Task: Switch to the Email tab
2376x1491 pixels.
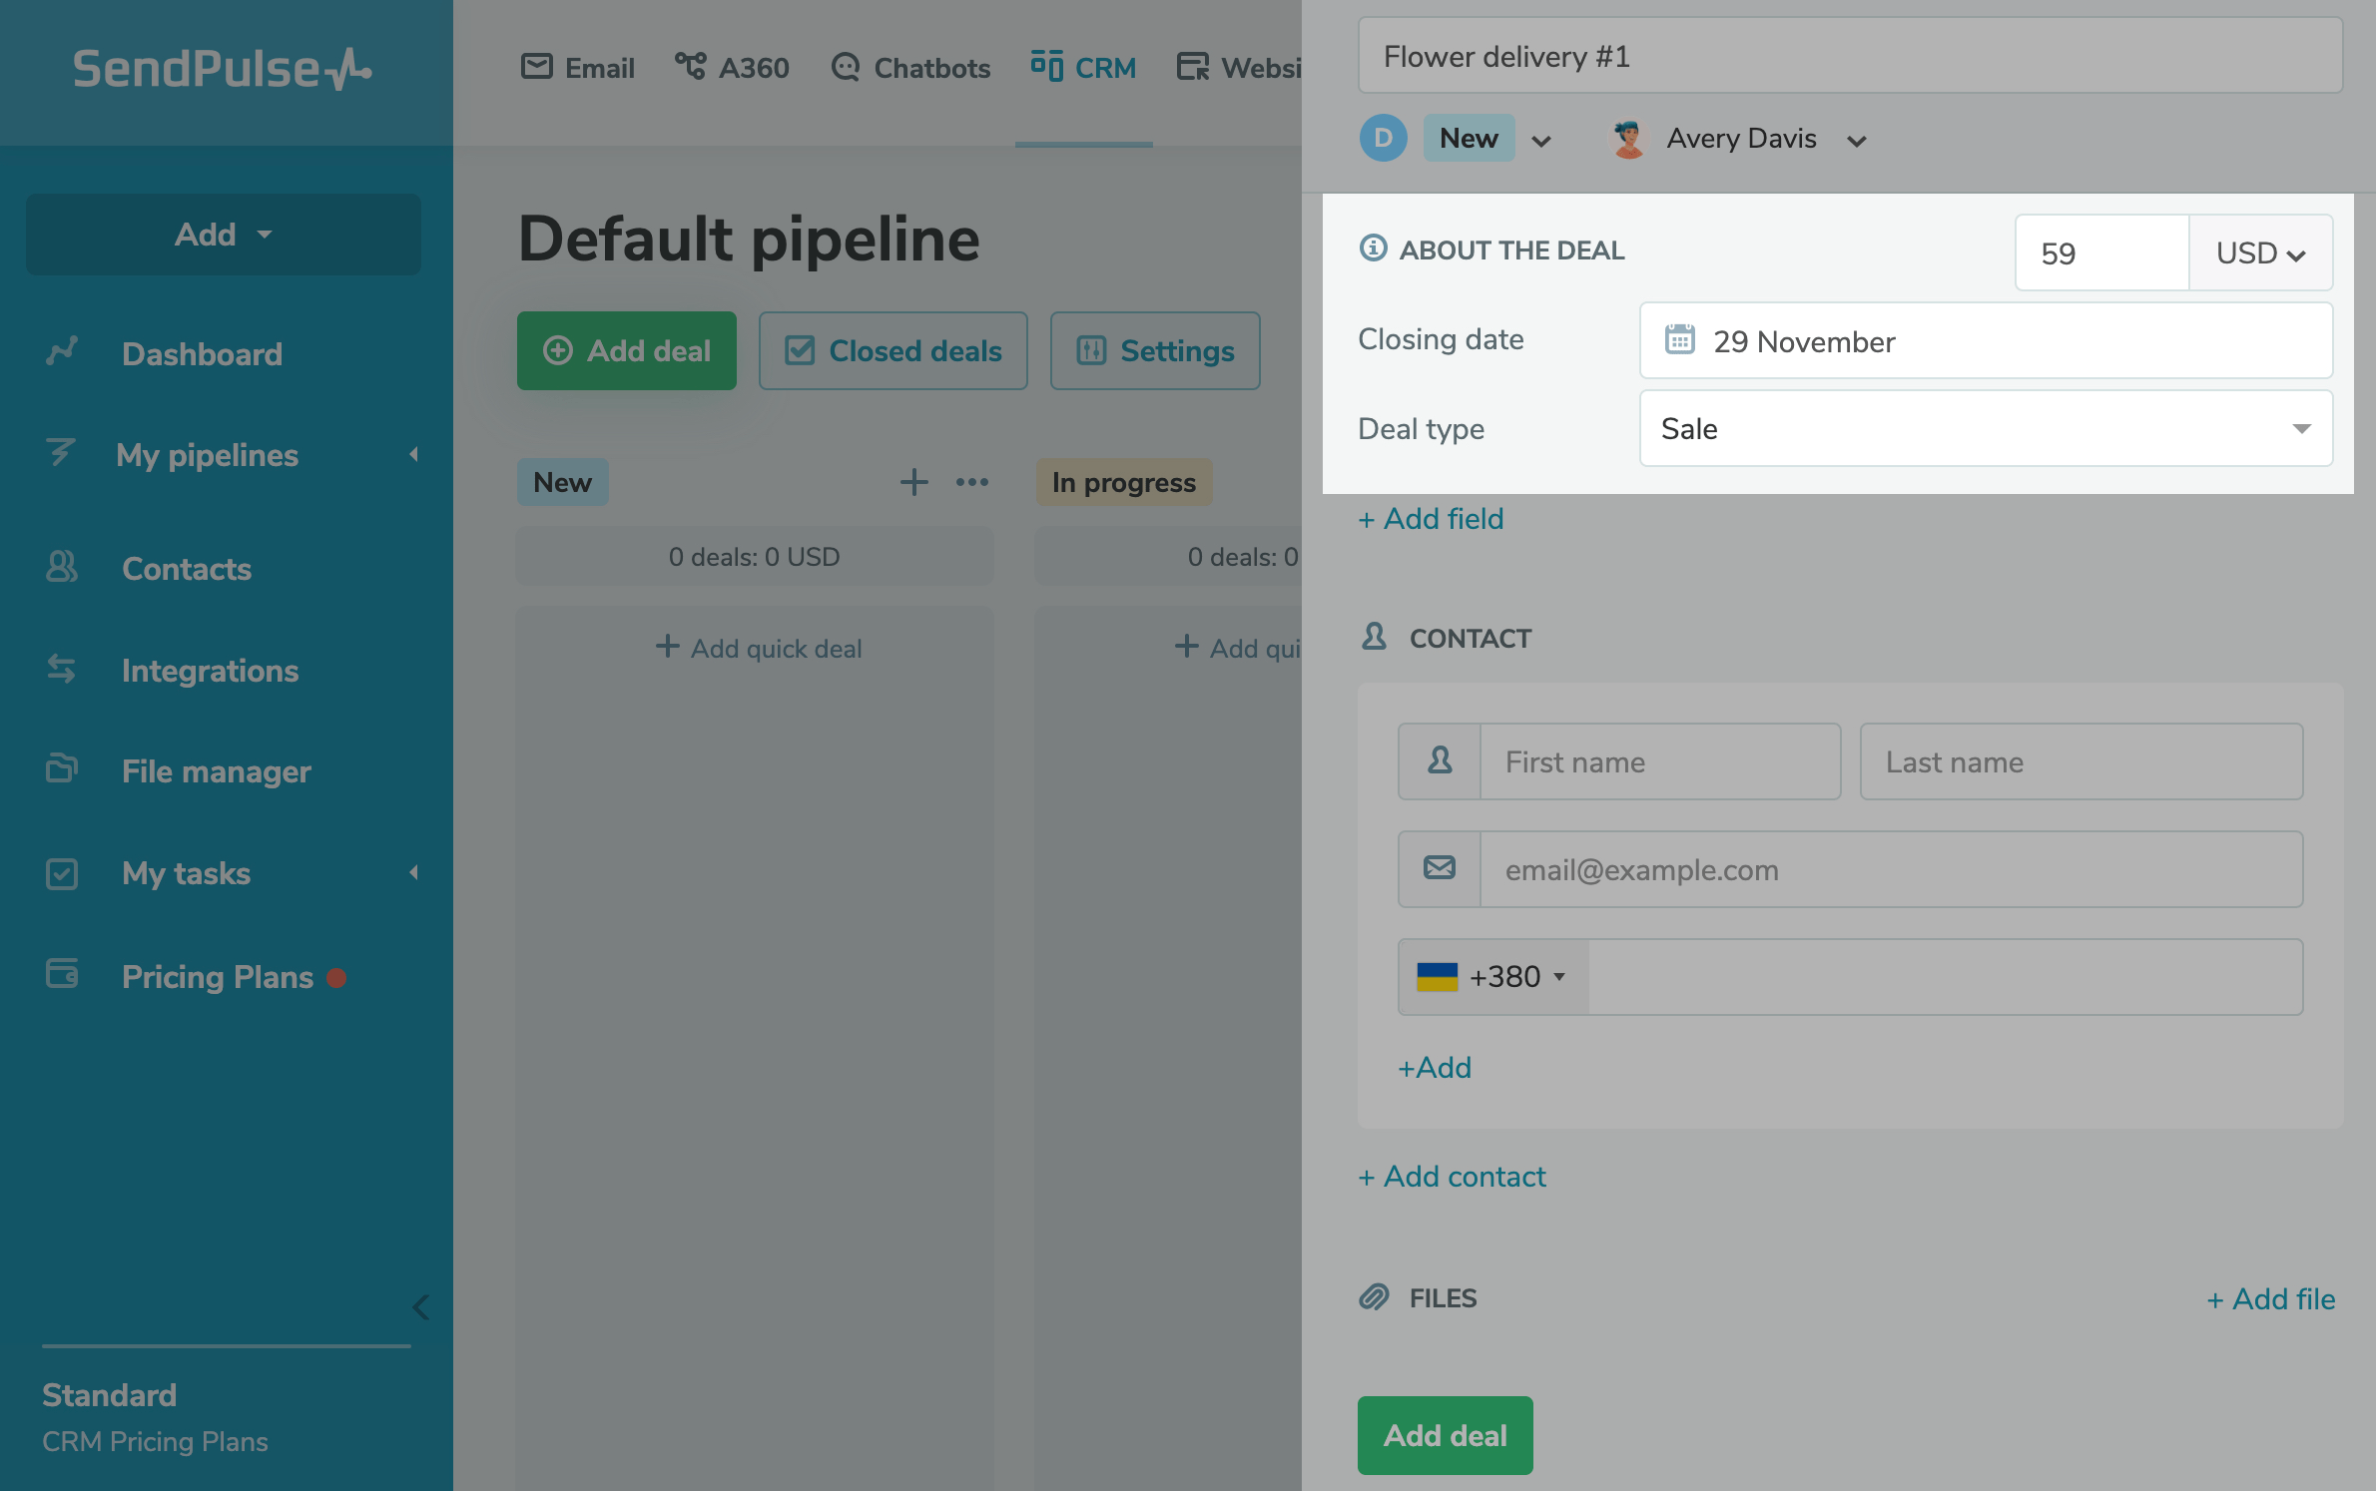Action: [x=578, y=68]
